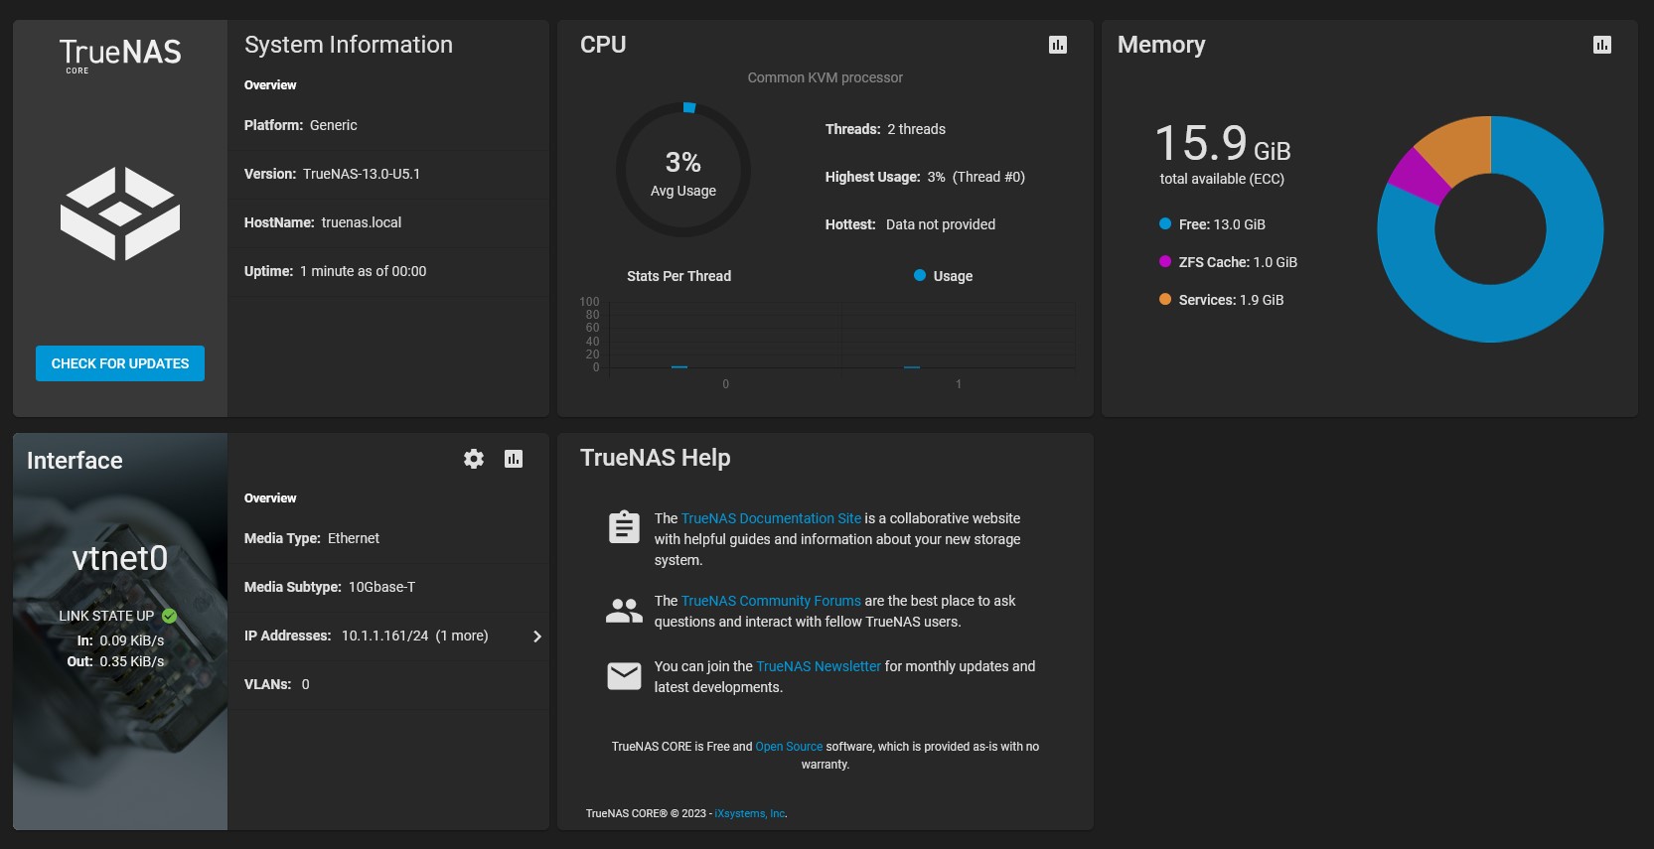Click Media Type Ethernet row
The width and height of the screenshot is (1654, 849).
(388, 538)
